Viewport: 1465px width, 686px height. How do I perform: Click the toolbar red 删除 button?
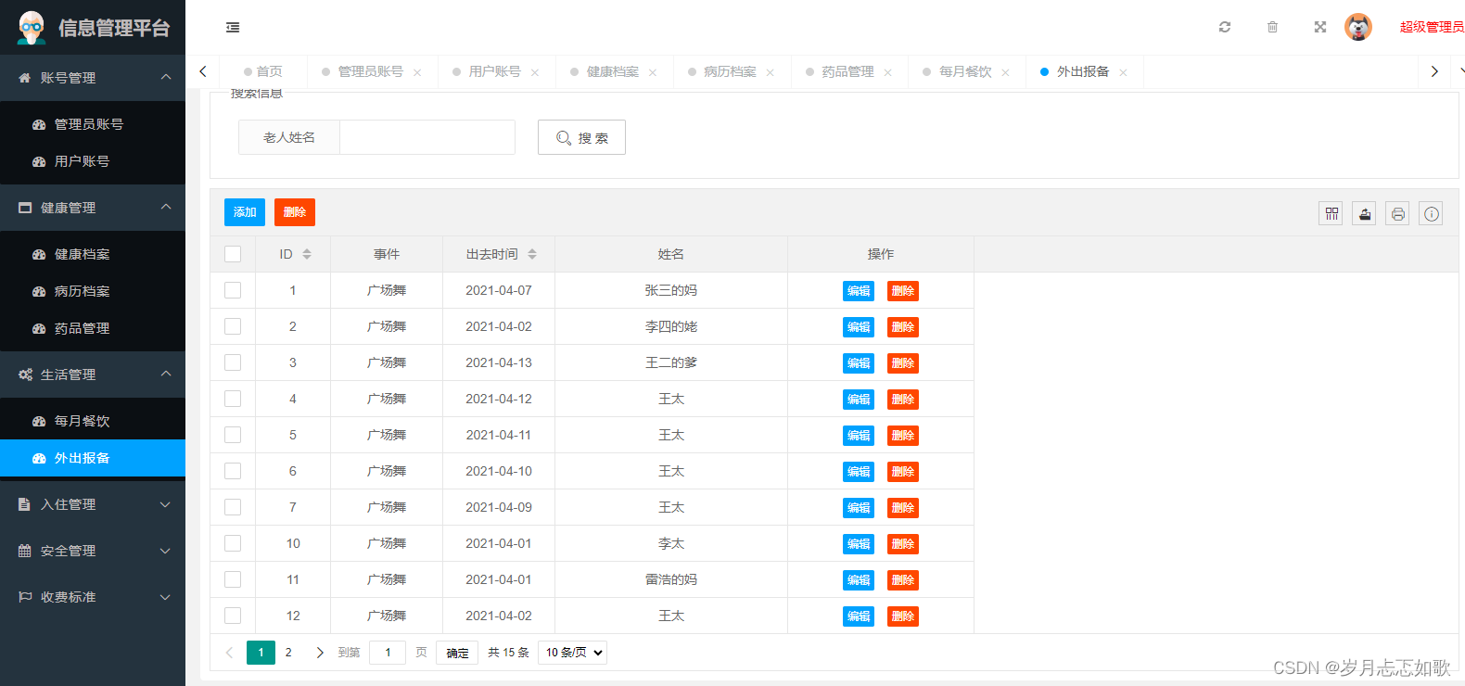click(295, 212)
